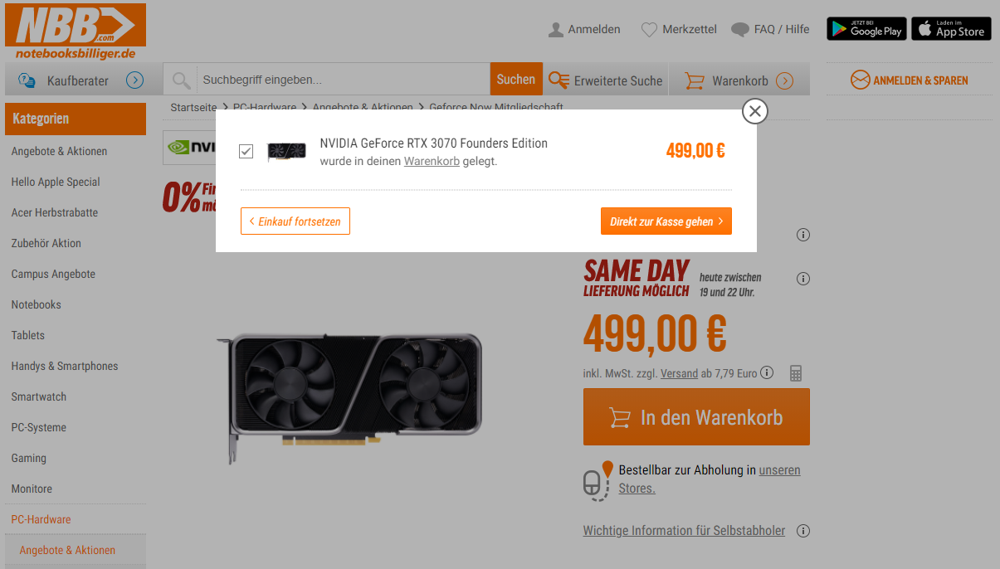Click the Merkzettel heart icon
The height and width of the screenshot is (569, 1000).
coord(649,30)
